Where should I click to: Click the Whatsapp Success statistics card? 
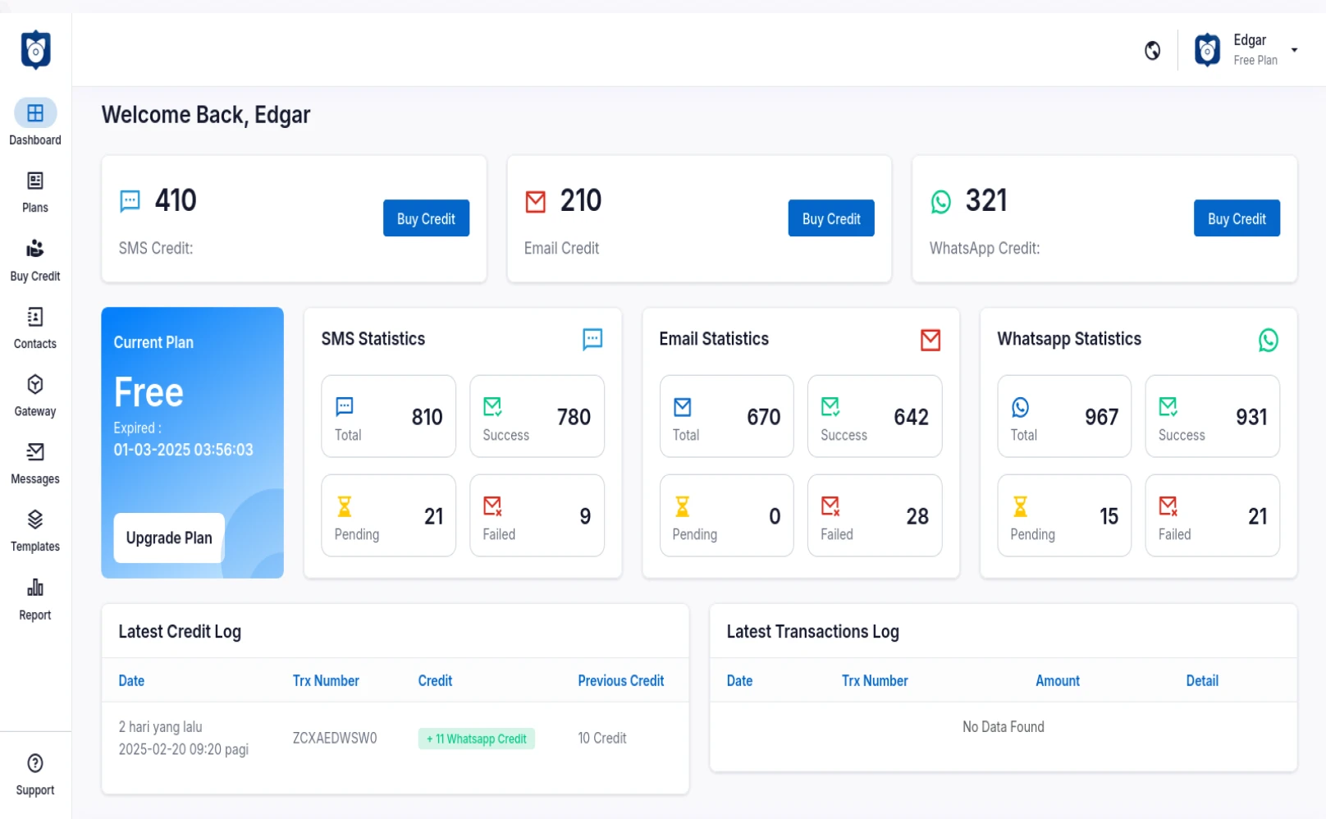coord(1211,416)
